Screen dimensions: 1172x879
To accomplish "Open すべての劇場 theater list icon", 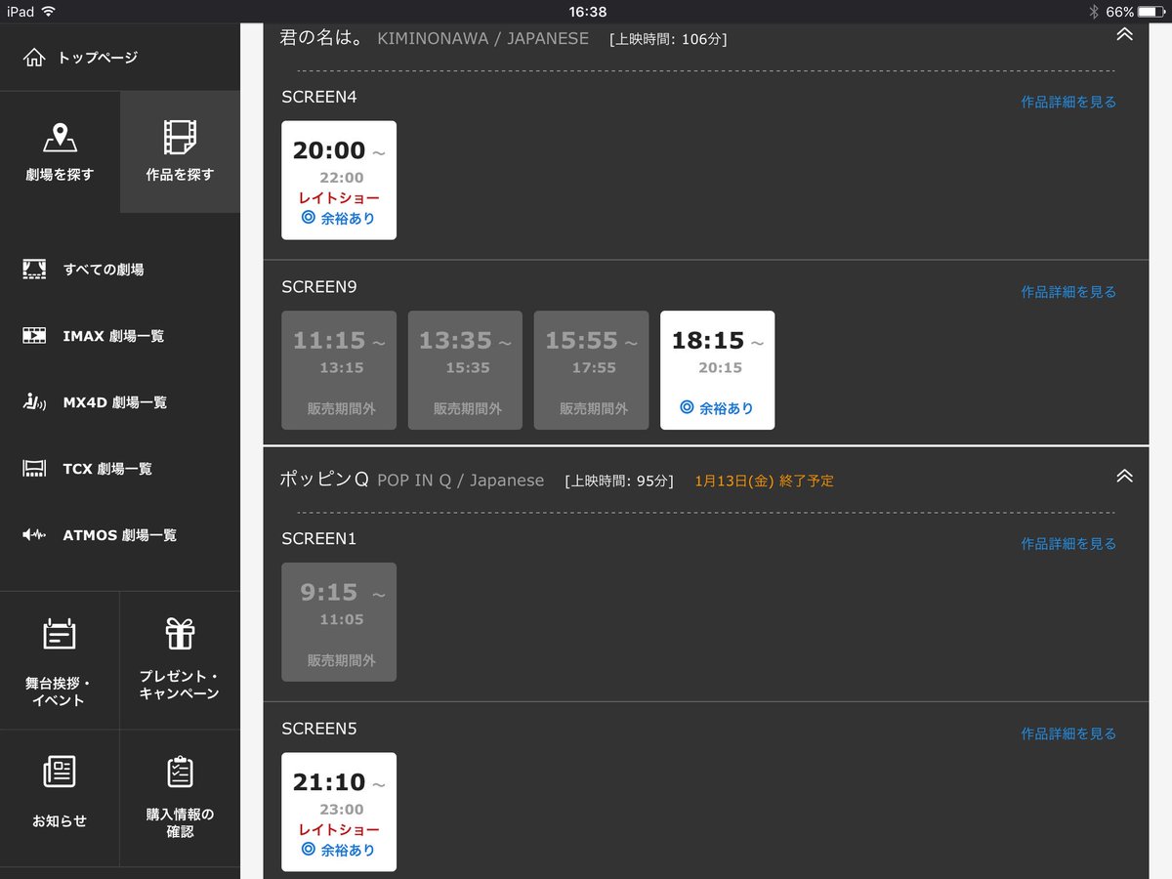I will click(34, 270).
